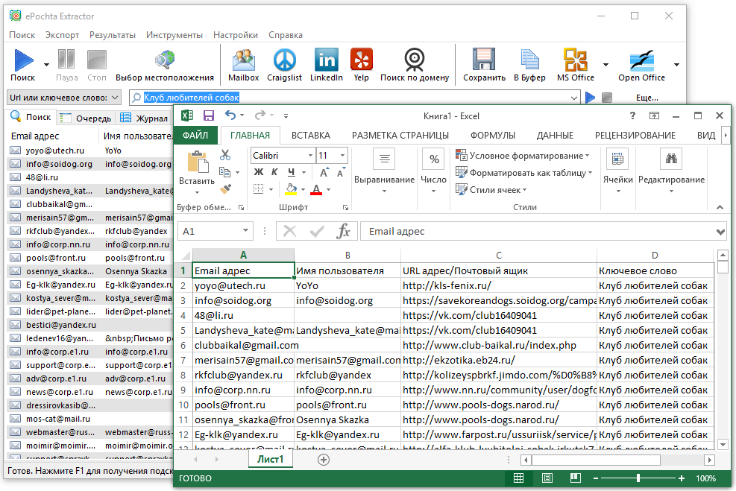Screen dimensions: 736x491
Task: Open the Ячейки group button
Action: coord(617,171)
